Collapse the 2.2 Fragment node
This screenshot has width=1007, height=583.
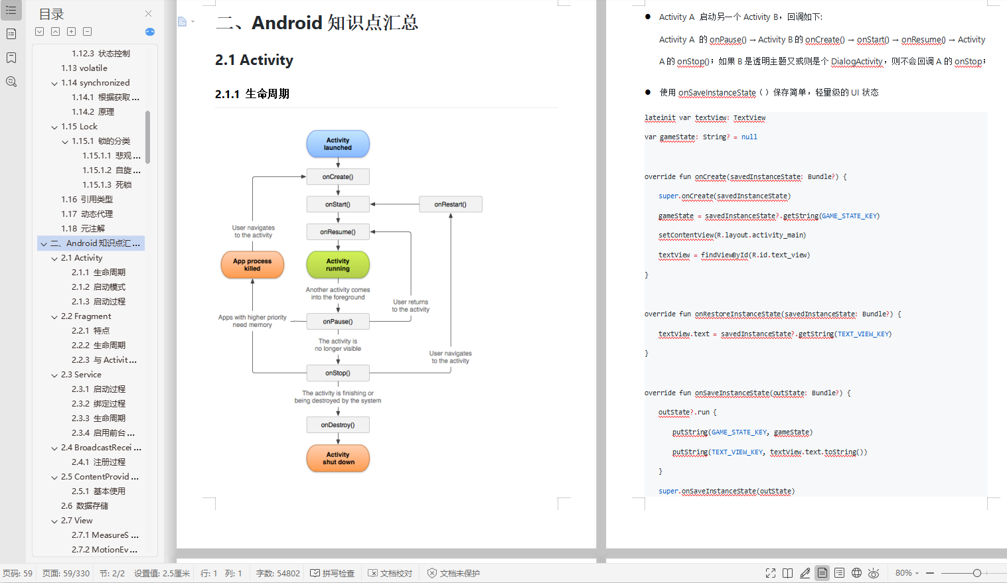pos(54,317)
